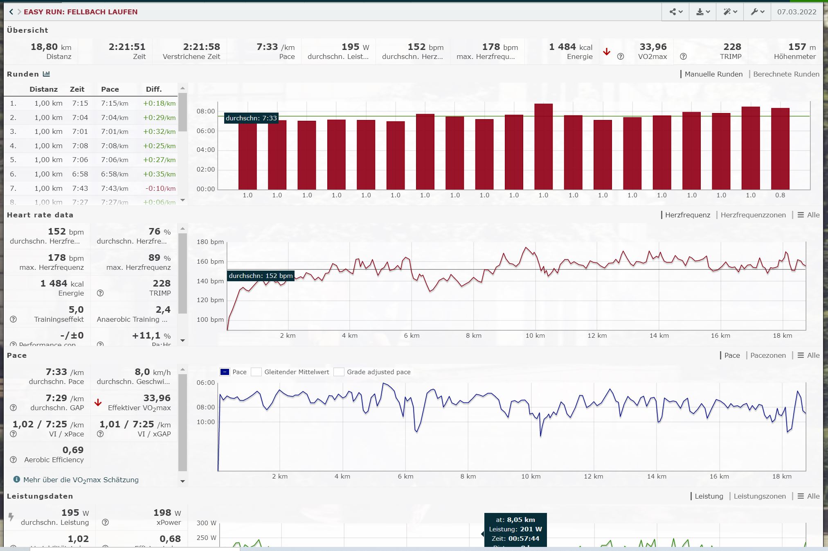Viewport: 828px width, 551px height.
Task: Open Mehr über die VO2max Schätzung link
Action: [x=81, y=480]
